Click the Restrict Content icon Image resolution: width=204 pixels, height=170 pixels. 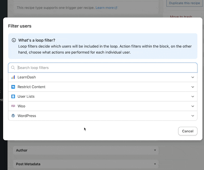coord(13,87)
